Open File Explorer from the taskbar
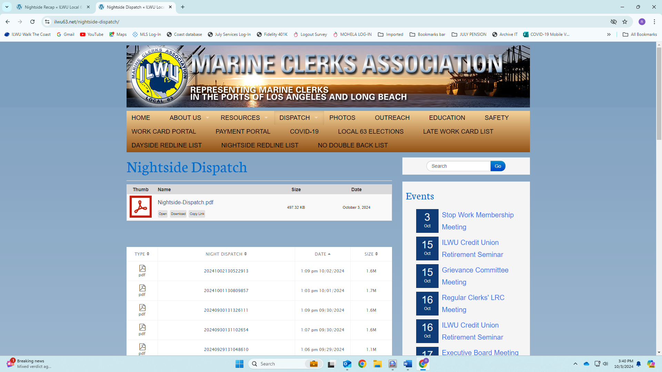Screen dimensions: 662x372 click(x=378, y=364)
